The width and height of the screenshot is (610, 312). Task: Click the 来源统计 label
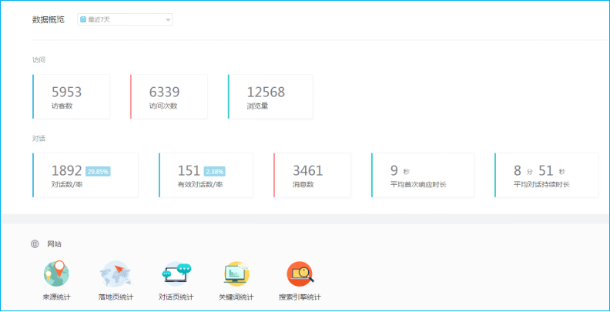pyautogui.click(x=57, y=297)
